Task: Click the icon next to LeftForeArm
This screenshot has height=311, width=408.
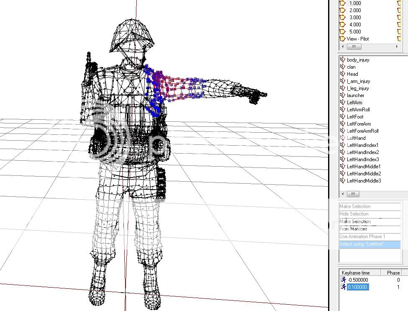Action: click(343, 124)
